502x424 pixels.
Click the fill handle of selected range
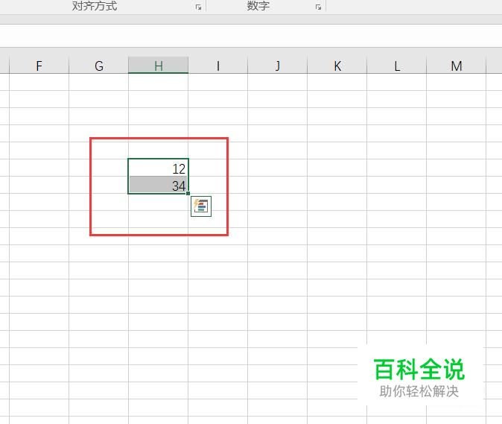188,193
